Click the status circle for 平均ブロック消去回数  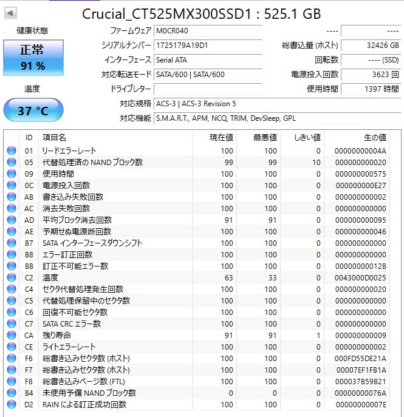pos(12,220)
